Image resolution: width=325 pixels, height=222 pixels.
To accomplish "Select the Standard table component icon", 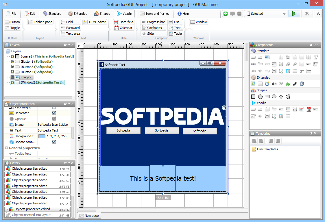I will tap(288, 71).
